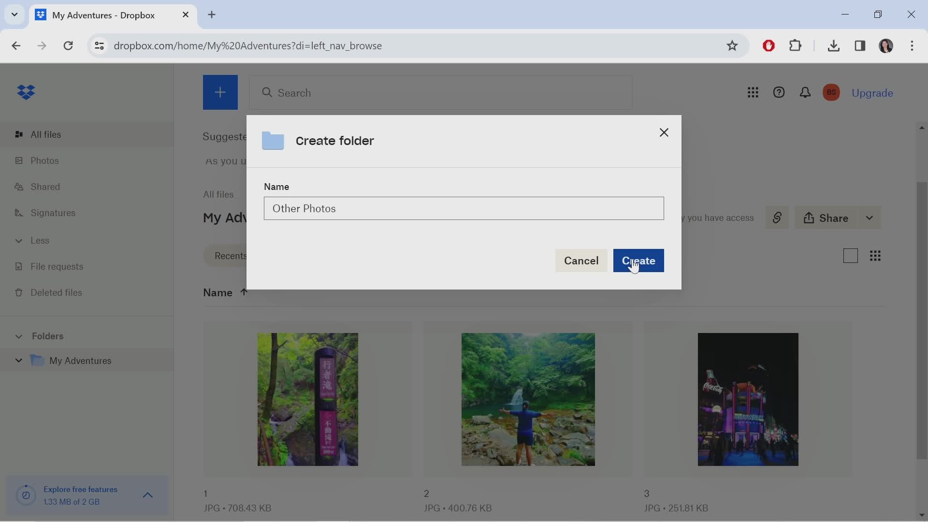Click the first travel photo thumbnail

coord(308,398)
